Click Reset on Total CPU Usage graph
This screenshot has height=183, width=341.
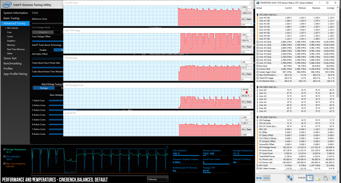click(x=249, y=46)
